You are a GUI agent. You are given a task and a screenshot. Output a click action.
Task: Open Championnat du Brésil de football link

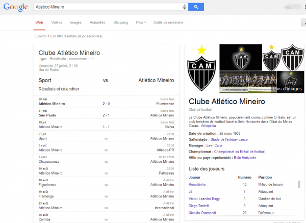[240, 152]
